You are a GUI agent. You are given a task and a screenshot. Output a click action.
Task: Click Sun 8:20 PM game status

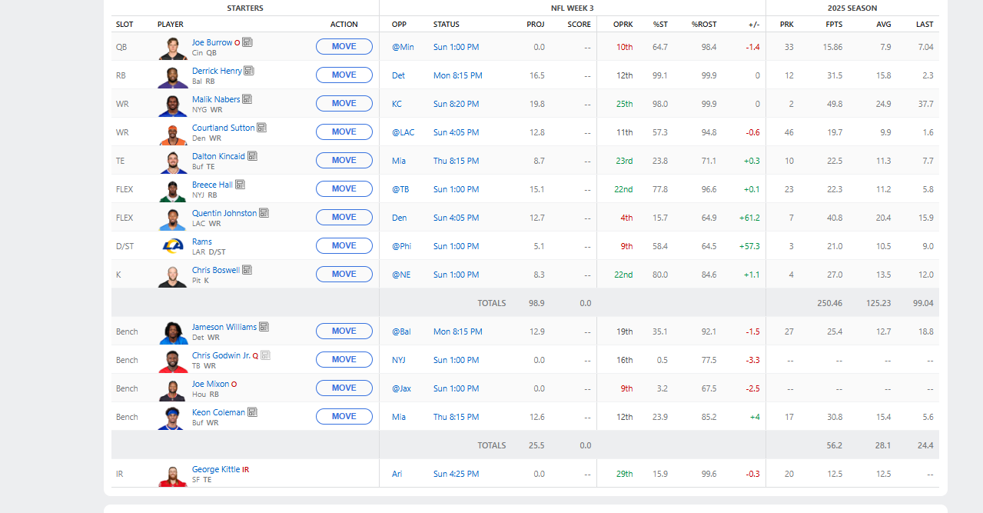click(456, 104)
